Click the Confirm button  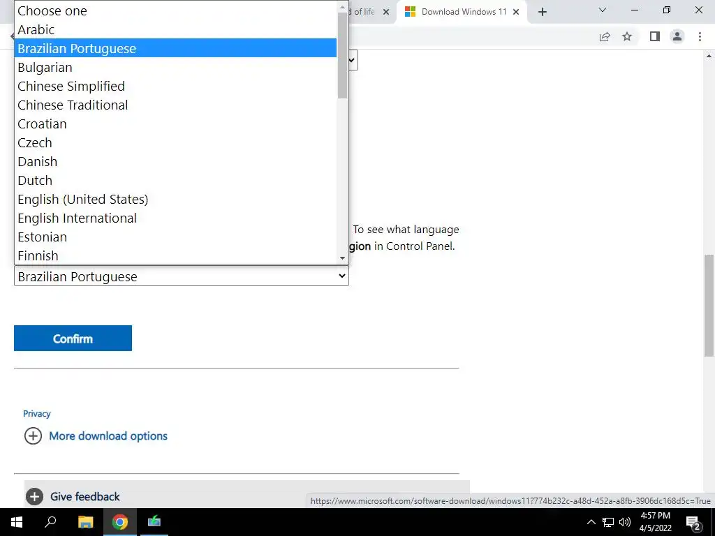click(73, 338)
